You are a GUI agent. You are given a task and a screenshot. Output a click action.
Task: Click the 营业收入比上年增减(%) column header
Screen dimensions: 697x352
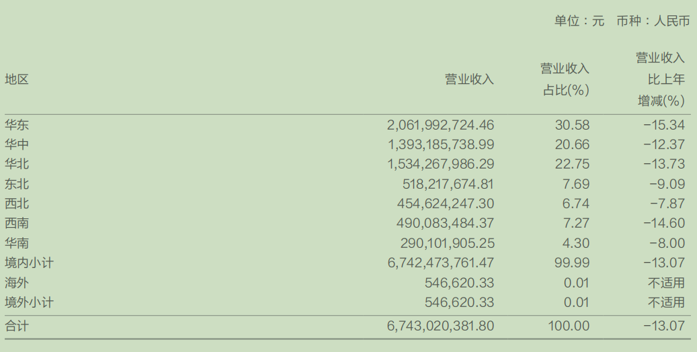[661, 79]
